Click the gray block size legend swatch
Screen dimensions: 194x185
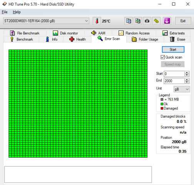point(162,99)
